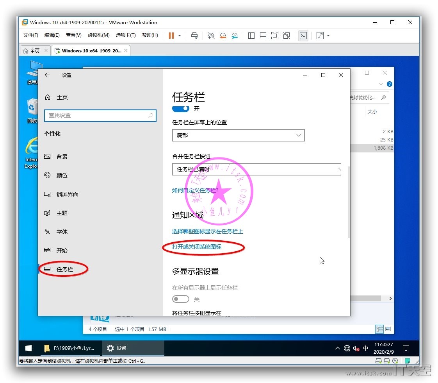Show or hide the VMware library panel
The image size is (438, 383).
(251, 36)
